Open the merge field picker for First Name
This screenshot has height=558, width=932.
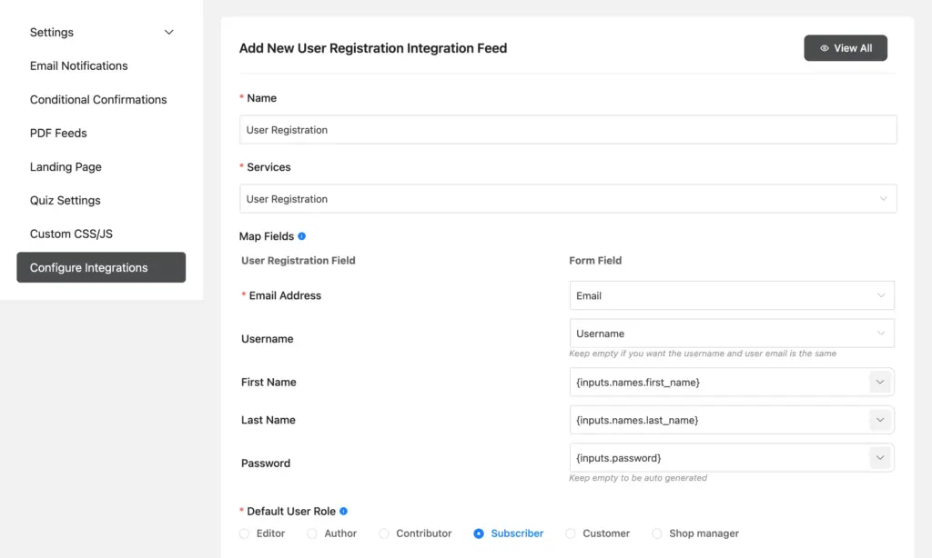879,382
